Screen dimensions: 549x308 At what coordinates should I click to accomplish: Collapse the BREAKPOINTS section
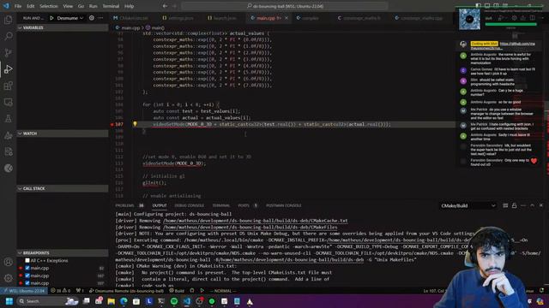(63, 253)
